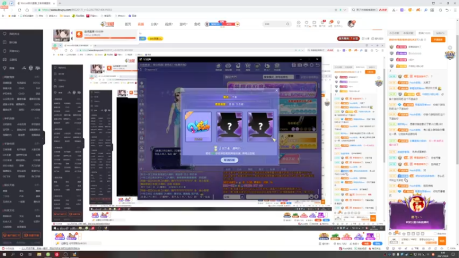Image resolution: width=459 pixels, height=258 pixels.
Task: Click the orange button at sidebar bottom left
Action: [x=11, y=236]
